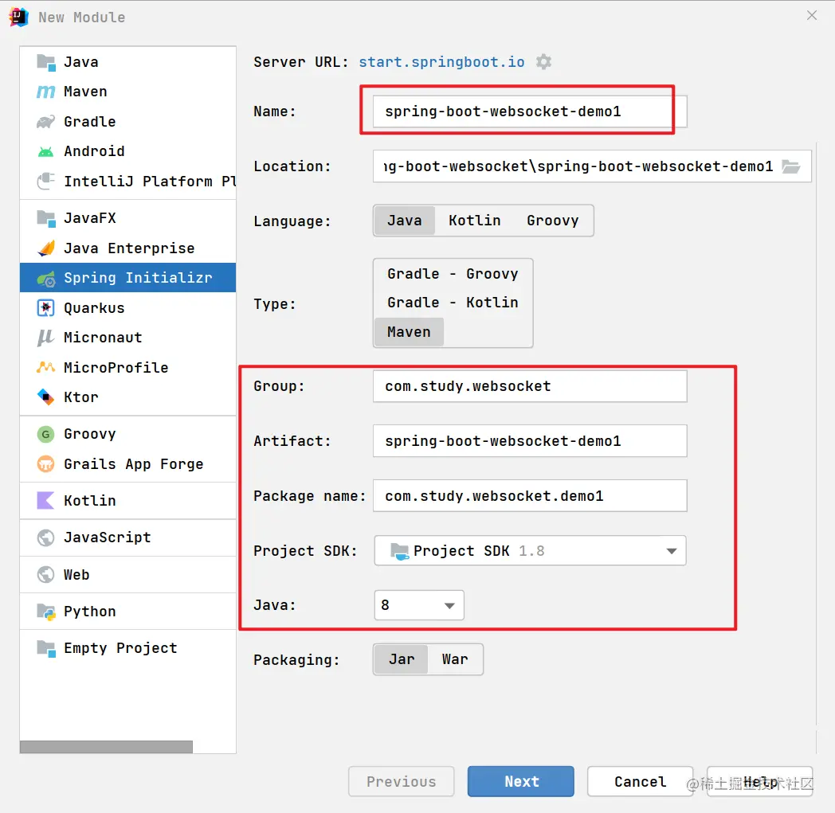The height and width of the screenshot is (813, 835).
Task: Click the Help button
Action: point(760,782)
